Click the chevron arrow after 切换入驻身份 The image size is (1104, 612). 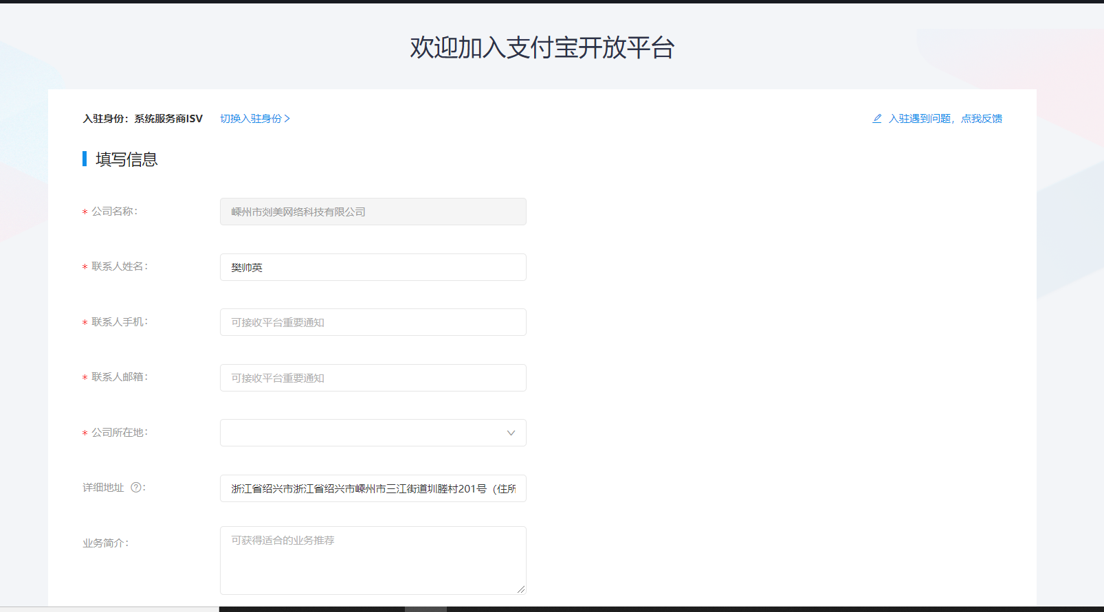click(287, 119)
